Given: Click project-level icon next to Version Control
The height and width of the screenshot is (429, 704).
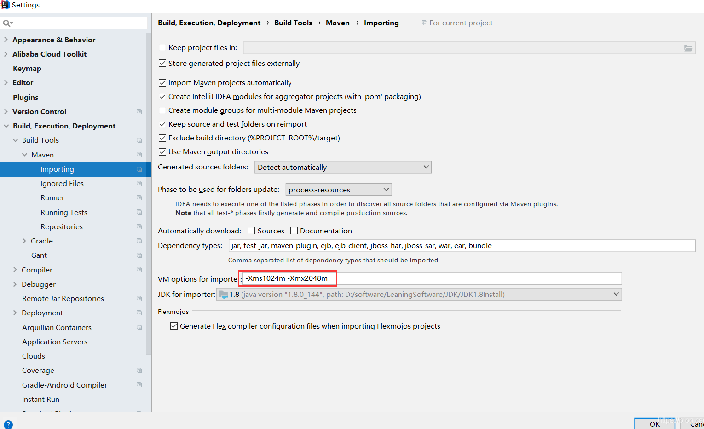Looking at the screenshot, I should [x=139, y=112].
